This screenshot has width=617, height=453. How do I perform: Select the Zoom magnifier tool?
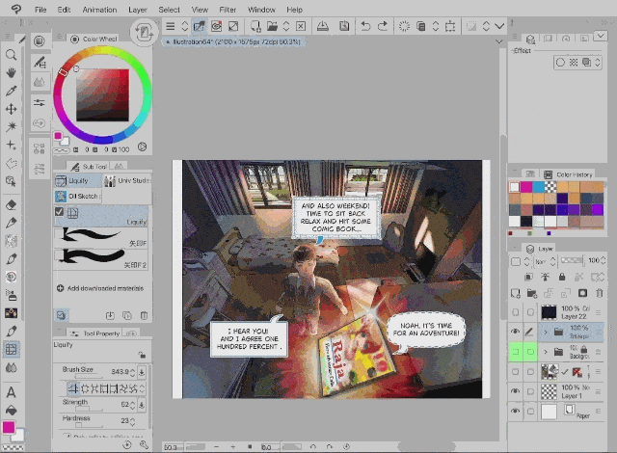(11, 55)
